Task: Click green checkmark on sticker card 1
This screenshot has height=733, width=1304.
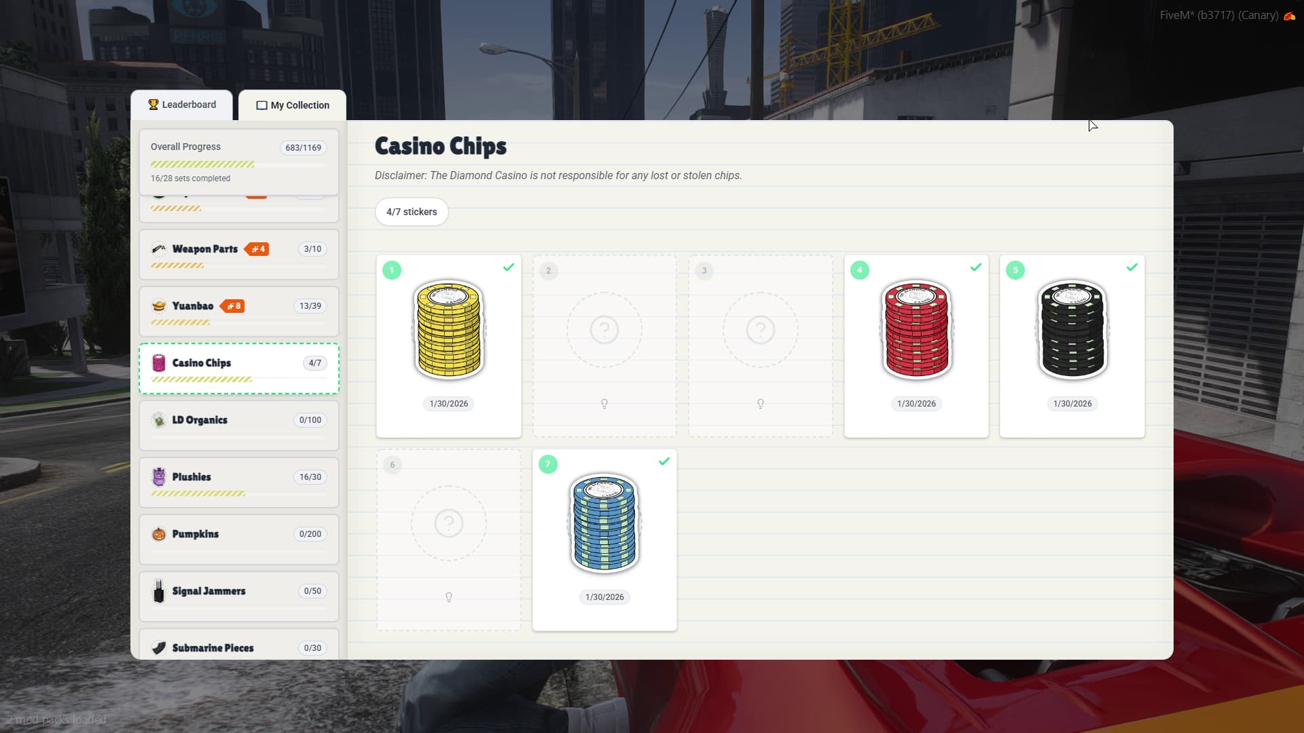Action: [509, 267]
